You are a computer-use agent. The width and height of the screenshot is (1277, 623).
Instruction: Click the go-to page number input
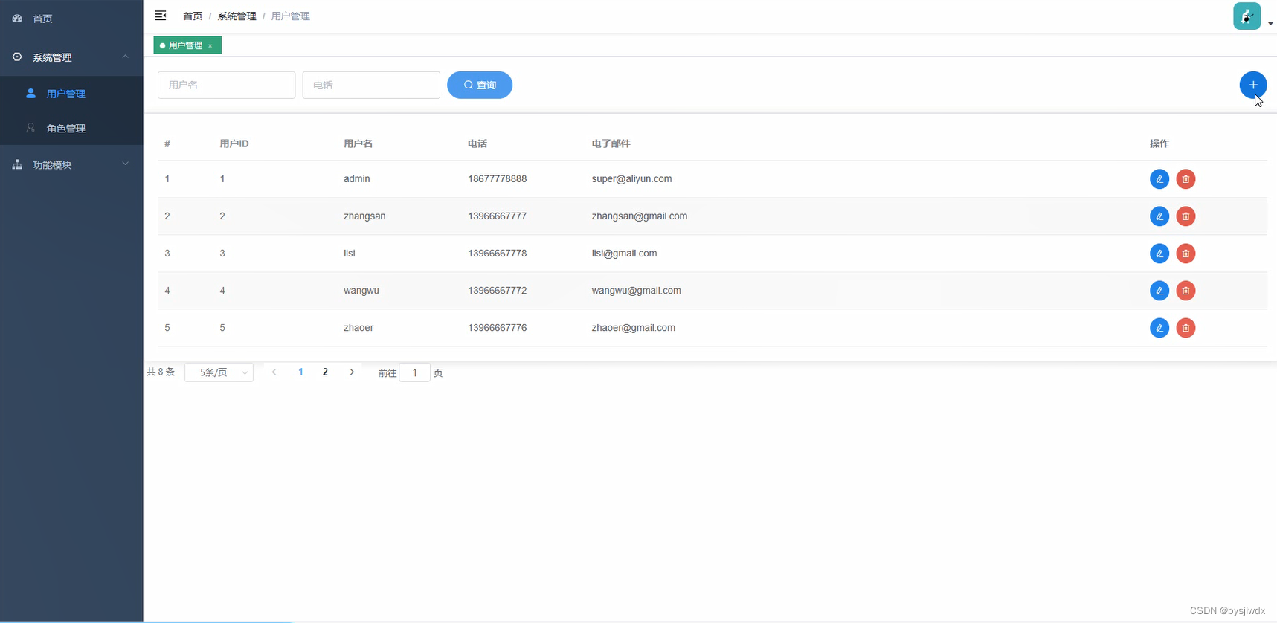coord(415,372)
